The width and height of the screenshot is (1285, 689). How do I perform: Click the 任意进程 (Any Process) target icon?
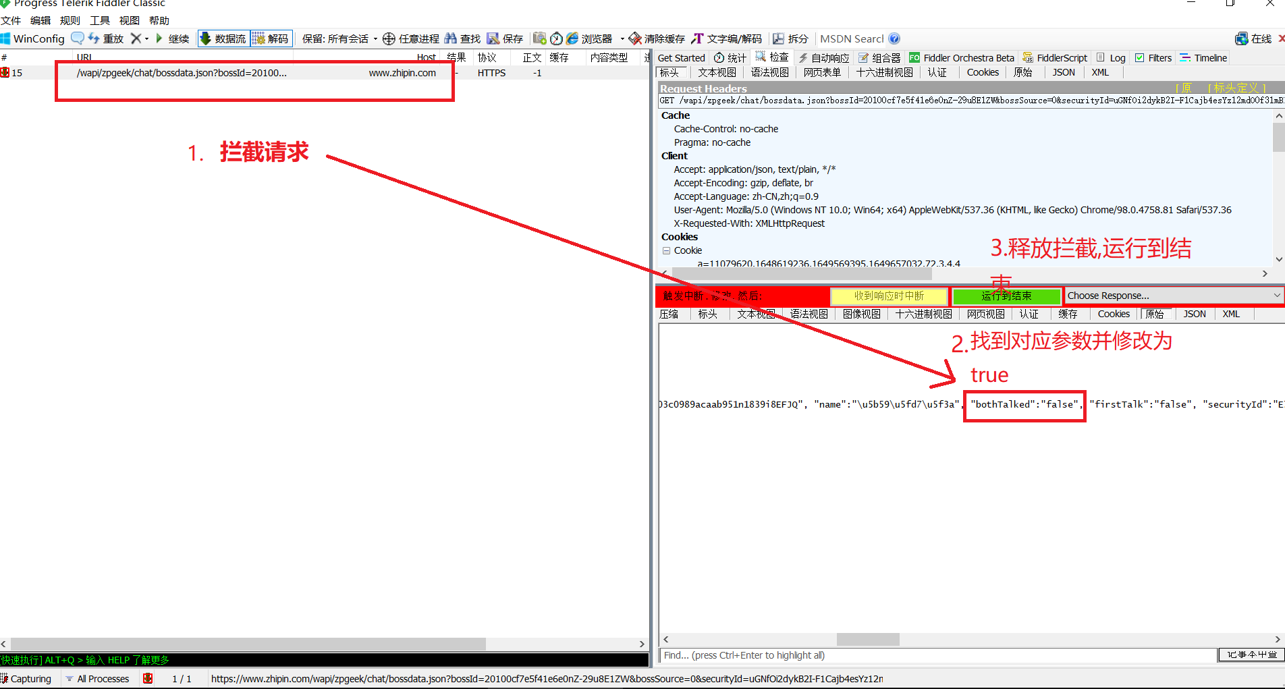[389, 38]
